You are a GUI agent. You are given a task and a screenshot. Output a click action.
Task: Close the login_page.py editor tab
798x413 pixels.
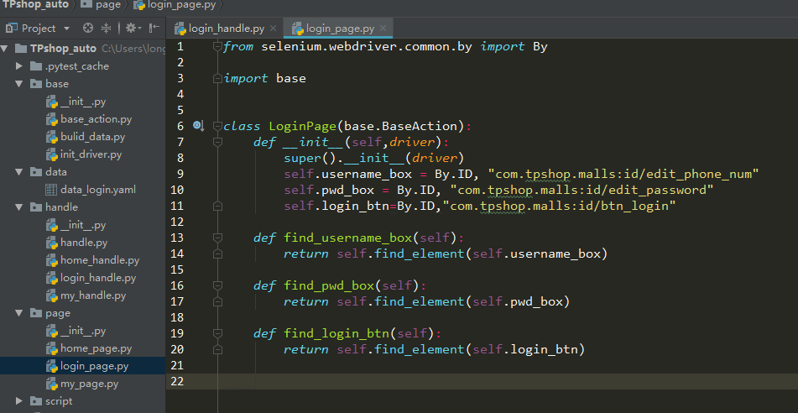click(384, 29)
